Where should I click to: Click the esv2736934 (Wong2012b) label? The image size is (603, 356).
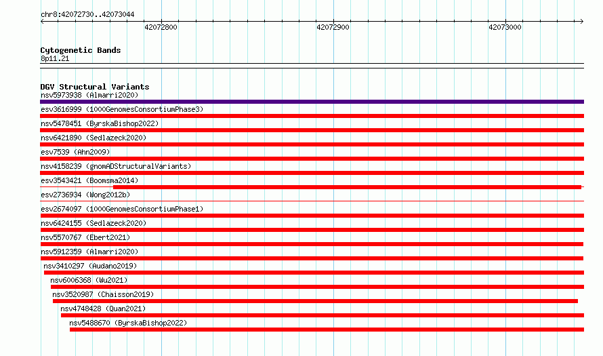coord(85,195)
